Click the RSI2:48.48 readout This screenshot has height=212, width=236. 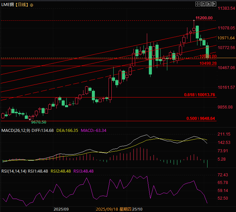(61, 171)
